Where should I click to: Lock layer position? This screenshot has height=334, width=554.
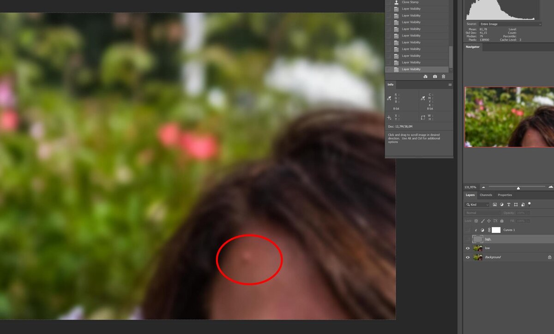click(x=489, y=221)
